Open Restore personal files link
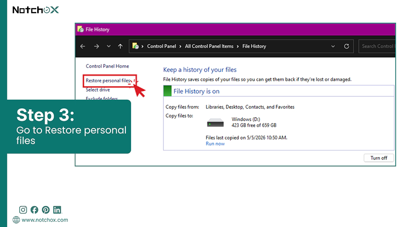The height and width of the screenshot is (227, 403). (108, 80)
